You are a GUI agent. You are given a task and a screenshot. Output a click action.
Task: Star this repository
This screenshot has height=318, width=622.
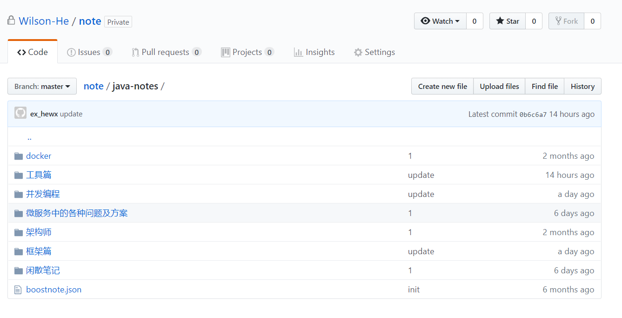pyautogui.click(x=508, y=21)
